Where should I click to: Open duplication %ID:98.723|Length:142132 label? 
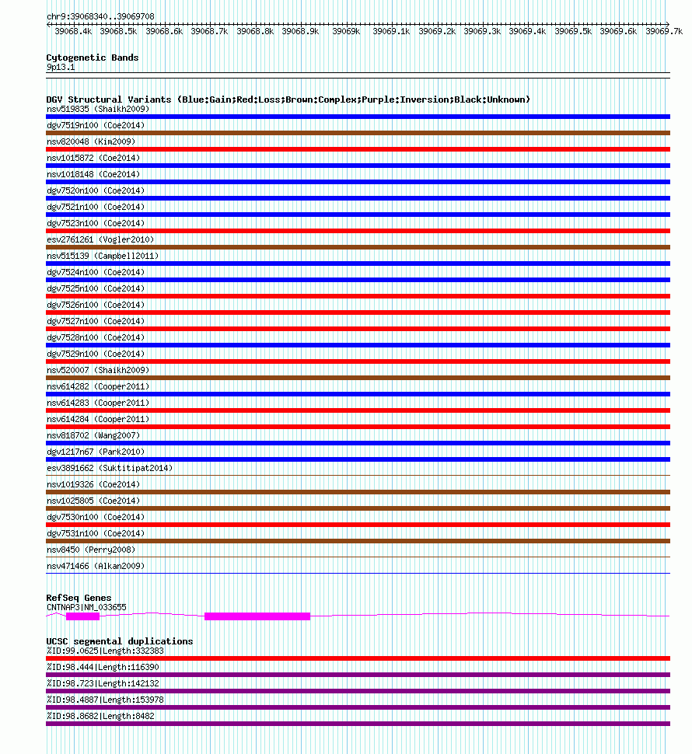(103, 684)
